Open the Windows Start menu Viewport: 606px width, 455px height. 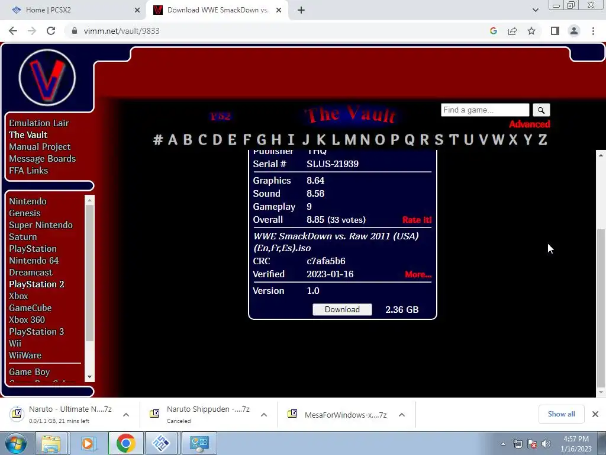pyautogui.click(x=16, y=443)
